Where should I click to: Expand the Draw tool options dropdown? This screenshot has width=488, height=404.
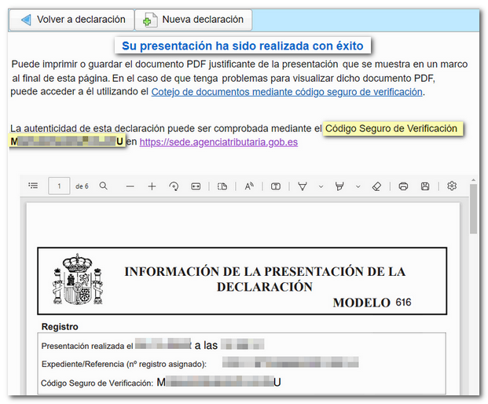(x=321, y=186)
